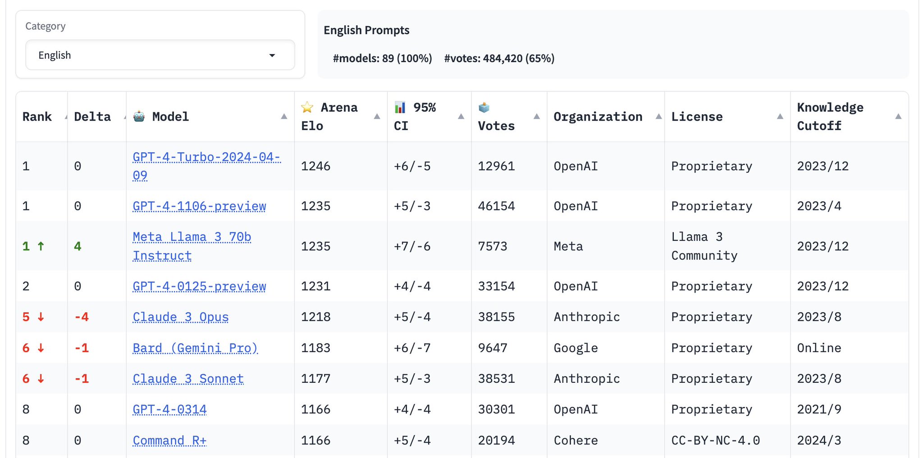Select the Arena Elo header text

(x=329, y=117)
